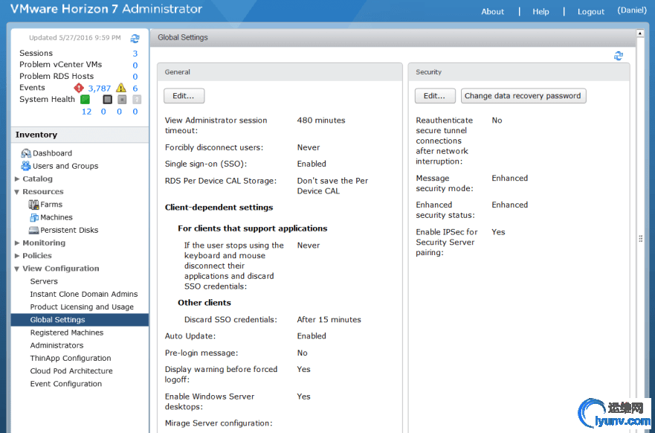Open ThinApp Configuration
The image size is (655, 433).
point(71,358)
